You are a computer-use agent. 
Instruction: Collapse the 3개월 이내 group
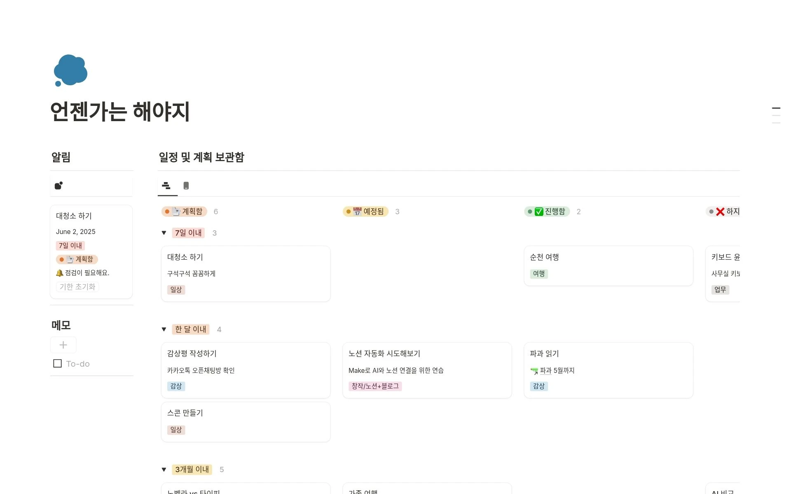click(x=164, y=469)
